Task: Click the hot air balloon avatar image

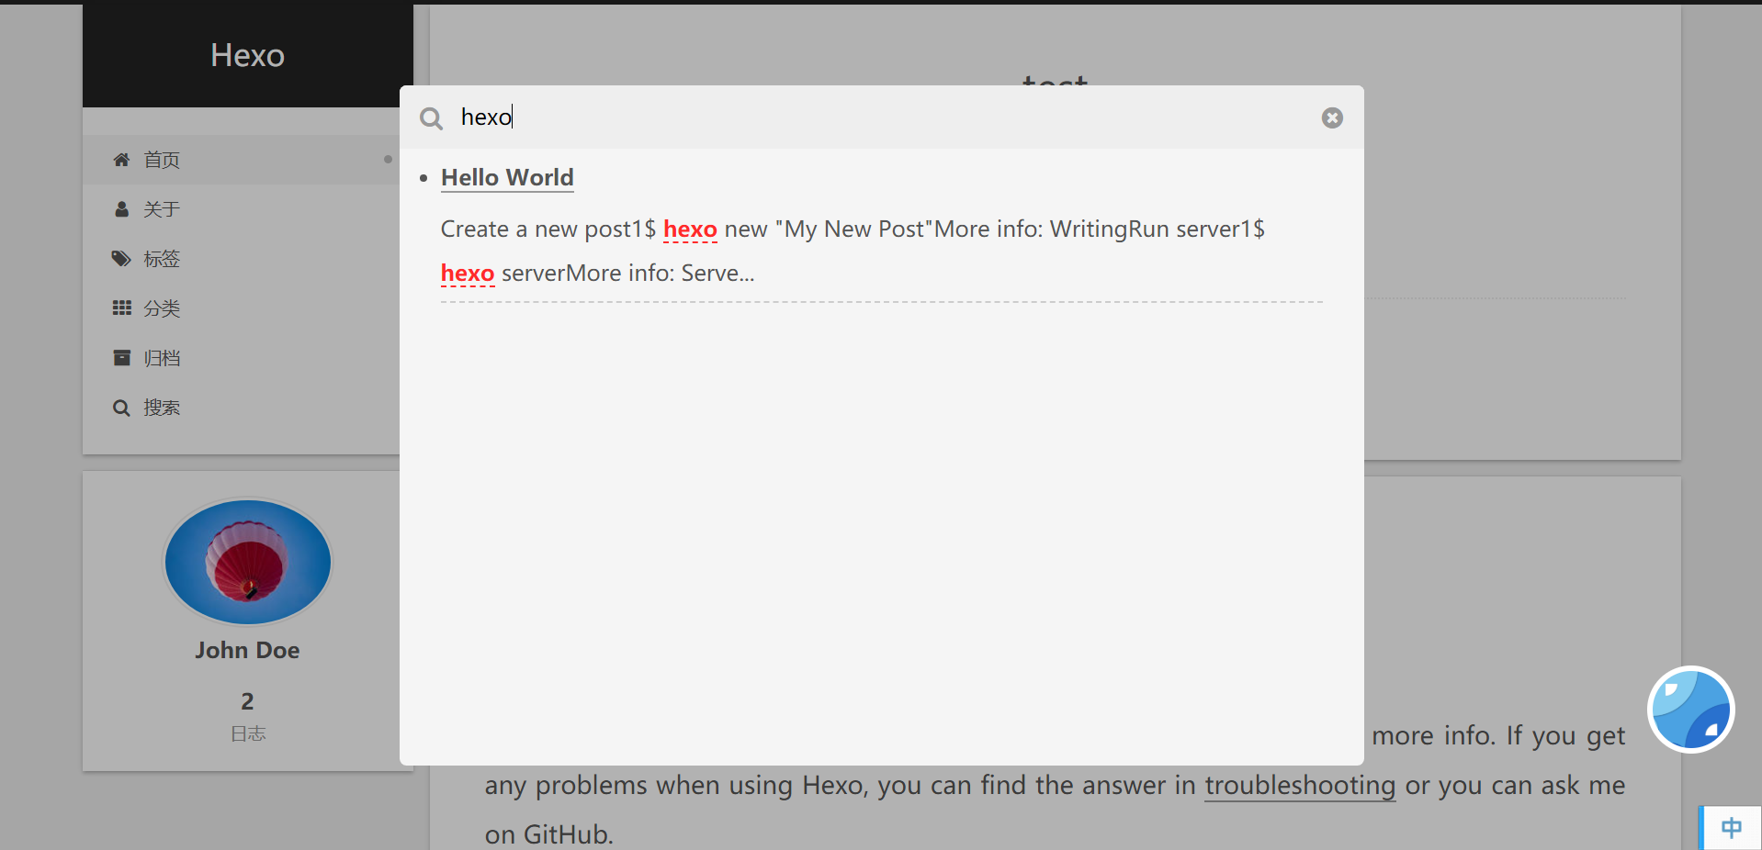Action: tap(247, 562)
